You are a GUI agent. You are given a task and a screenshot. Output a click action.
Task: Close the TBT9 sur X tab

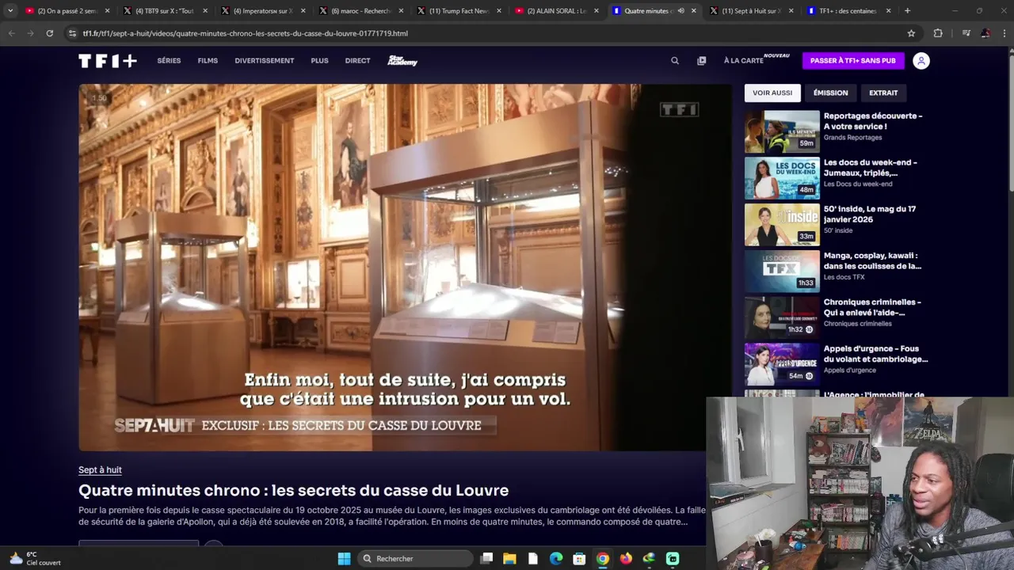(x=205, y=11)
